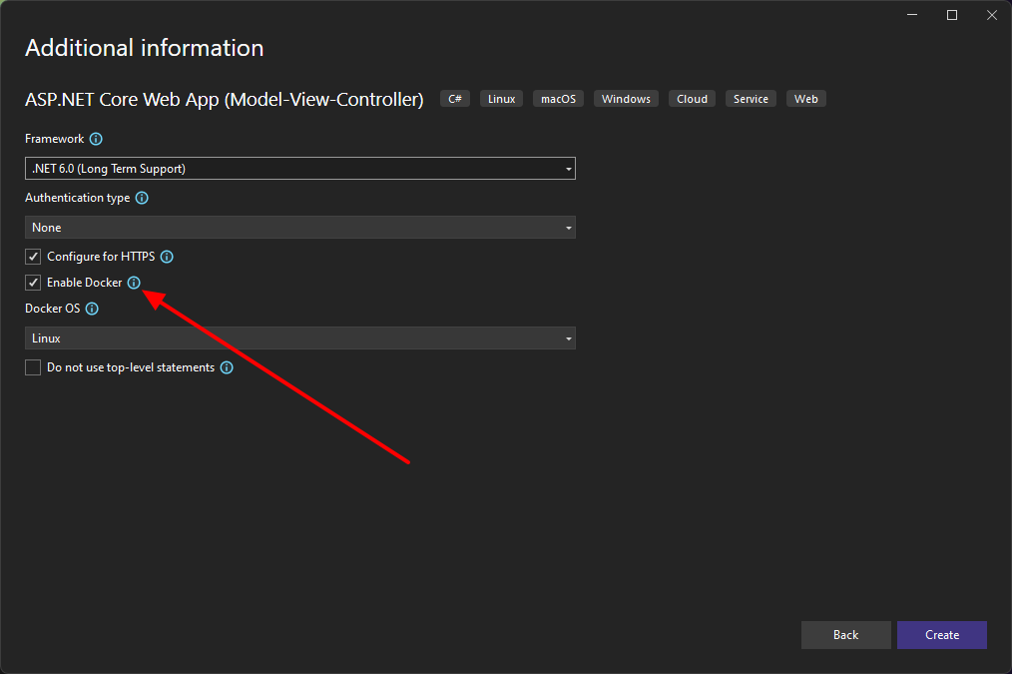1012x674 pixels.
Task: Click the Docker OS label
Action: tap(52, 309)
